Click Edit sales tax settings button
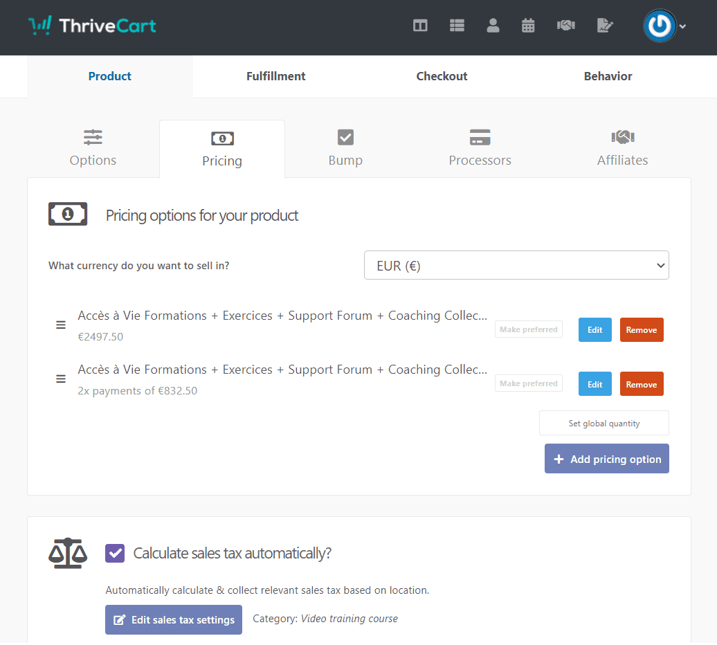This screenshot has height=645, width=717. [174, 620]
